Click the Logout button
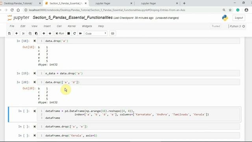 click(x=239, y=18)
